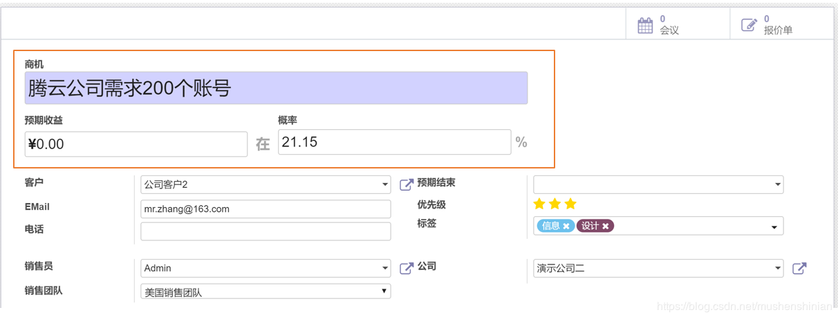Open the 销售员 Admin dropdown
This screenshot has height=319, width=838.
385,268
